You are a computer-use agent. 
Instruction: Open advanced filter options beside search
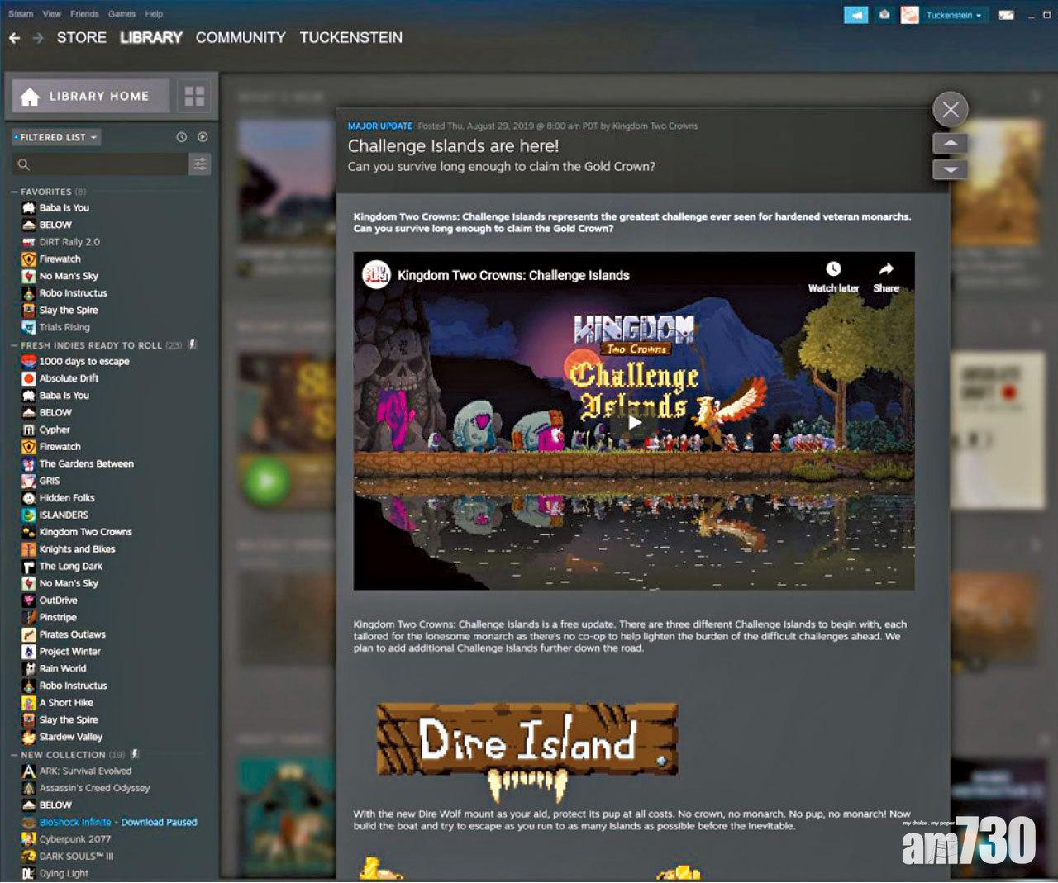[200, 164]
